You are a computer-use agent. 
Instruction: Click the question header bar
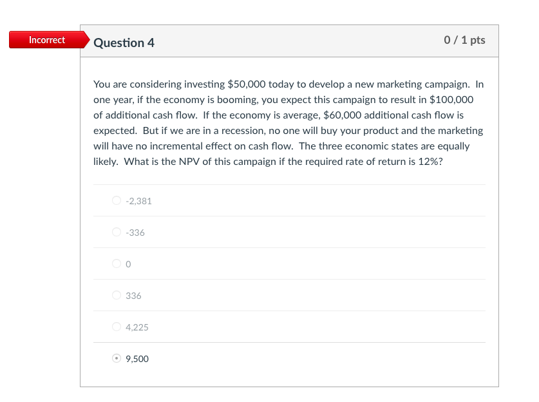click(289, 41)
